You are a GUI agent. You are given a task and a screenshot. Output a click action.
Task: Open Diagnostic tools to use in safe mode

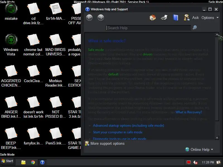click(120, 138)
